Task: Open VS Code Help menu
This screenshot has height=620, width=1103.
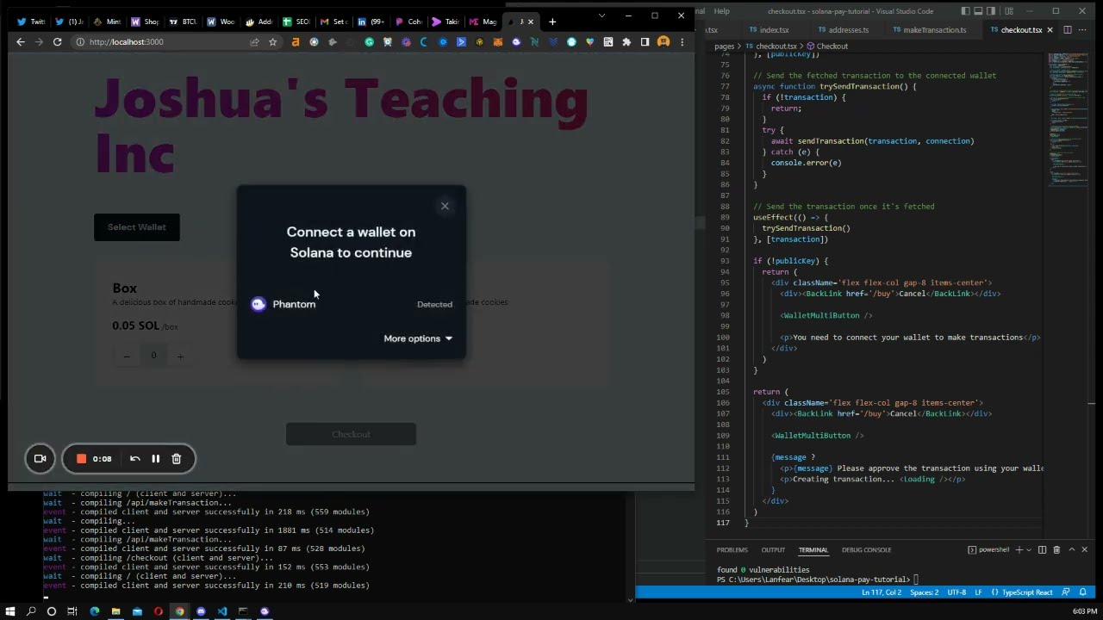Action: coord(722,11)
